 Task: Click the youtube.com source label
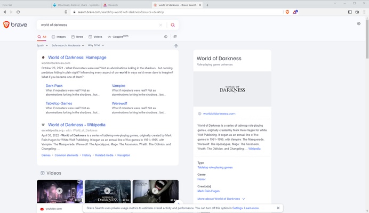click(54, 209)
